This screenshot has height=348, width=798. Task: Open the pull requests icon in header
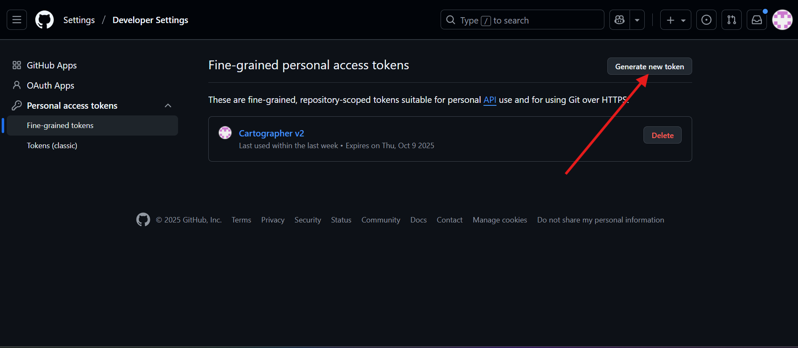coord(732,20)
